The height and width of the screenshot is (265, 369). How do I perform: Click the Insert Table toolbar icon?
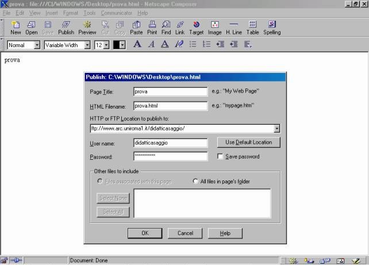pos(252,28)
